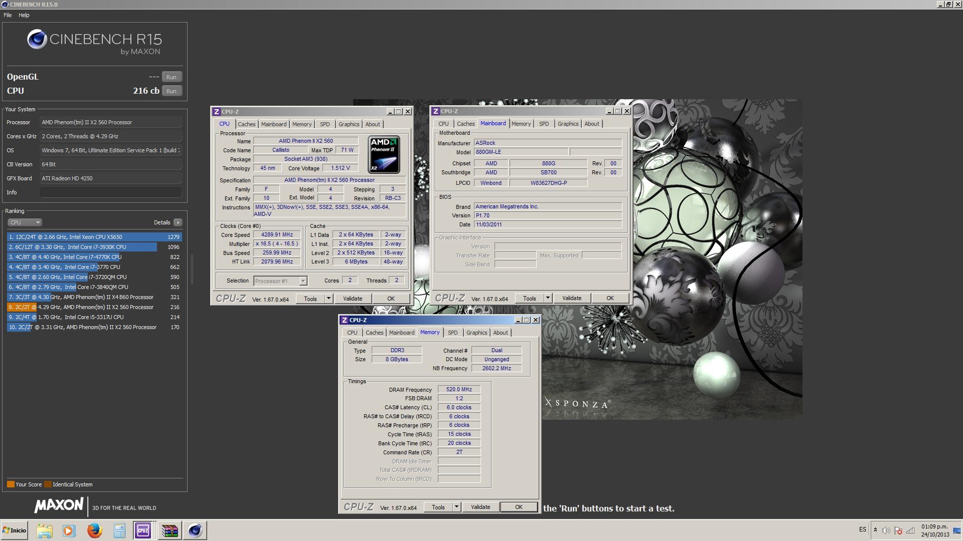This screenshot has width=963, height=541.
Task: Open the File menu
Action: click(8, 15)
